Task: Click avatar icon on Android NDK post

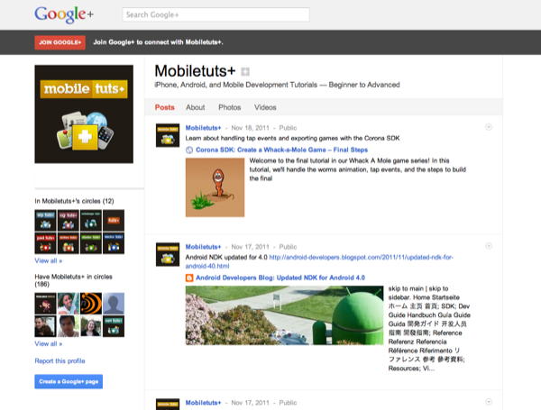Action: point(168,254)
